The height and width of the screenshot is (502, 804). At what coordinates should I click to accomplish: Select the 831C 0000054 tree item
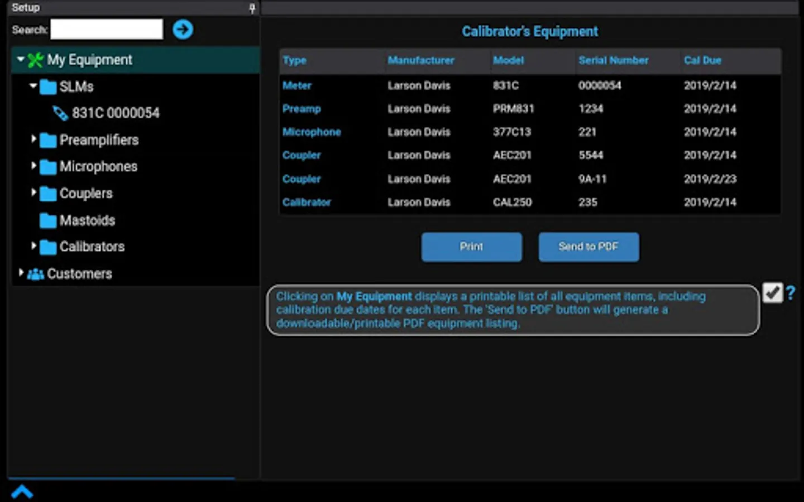point(116,113)
